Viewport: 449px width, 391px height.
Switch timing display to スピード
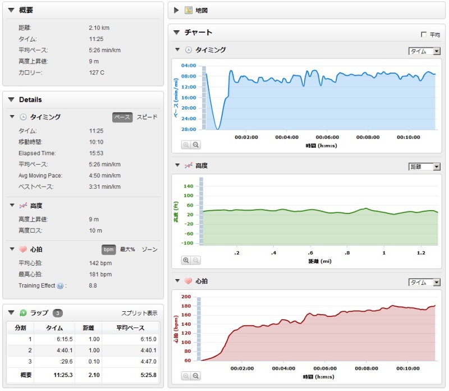point(147,117)
